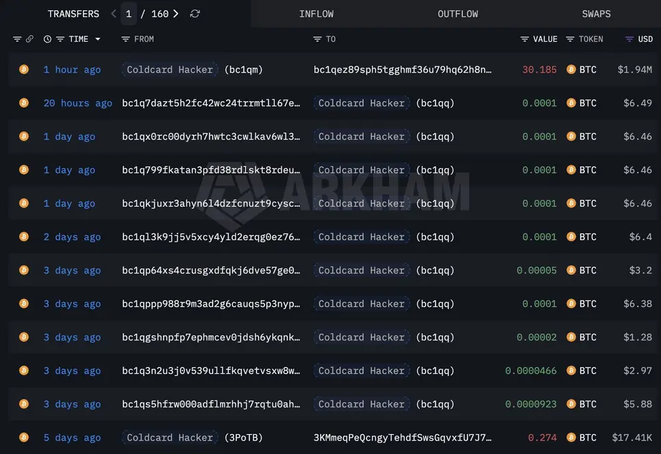This screenshot has width=661, height=454.
Task: Click the (3PoTB) address suffix
Action: [243, 438]
